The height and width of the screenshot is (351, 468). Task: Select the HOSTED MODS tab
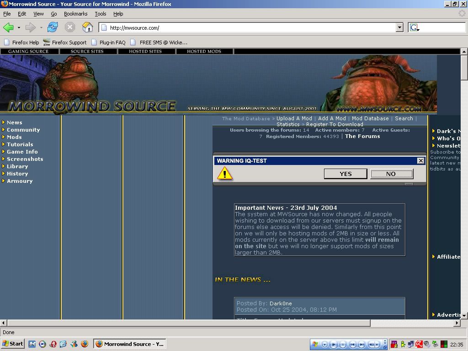204,51
